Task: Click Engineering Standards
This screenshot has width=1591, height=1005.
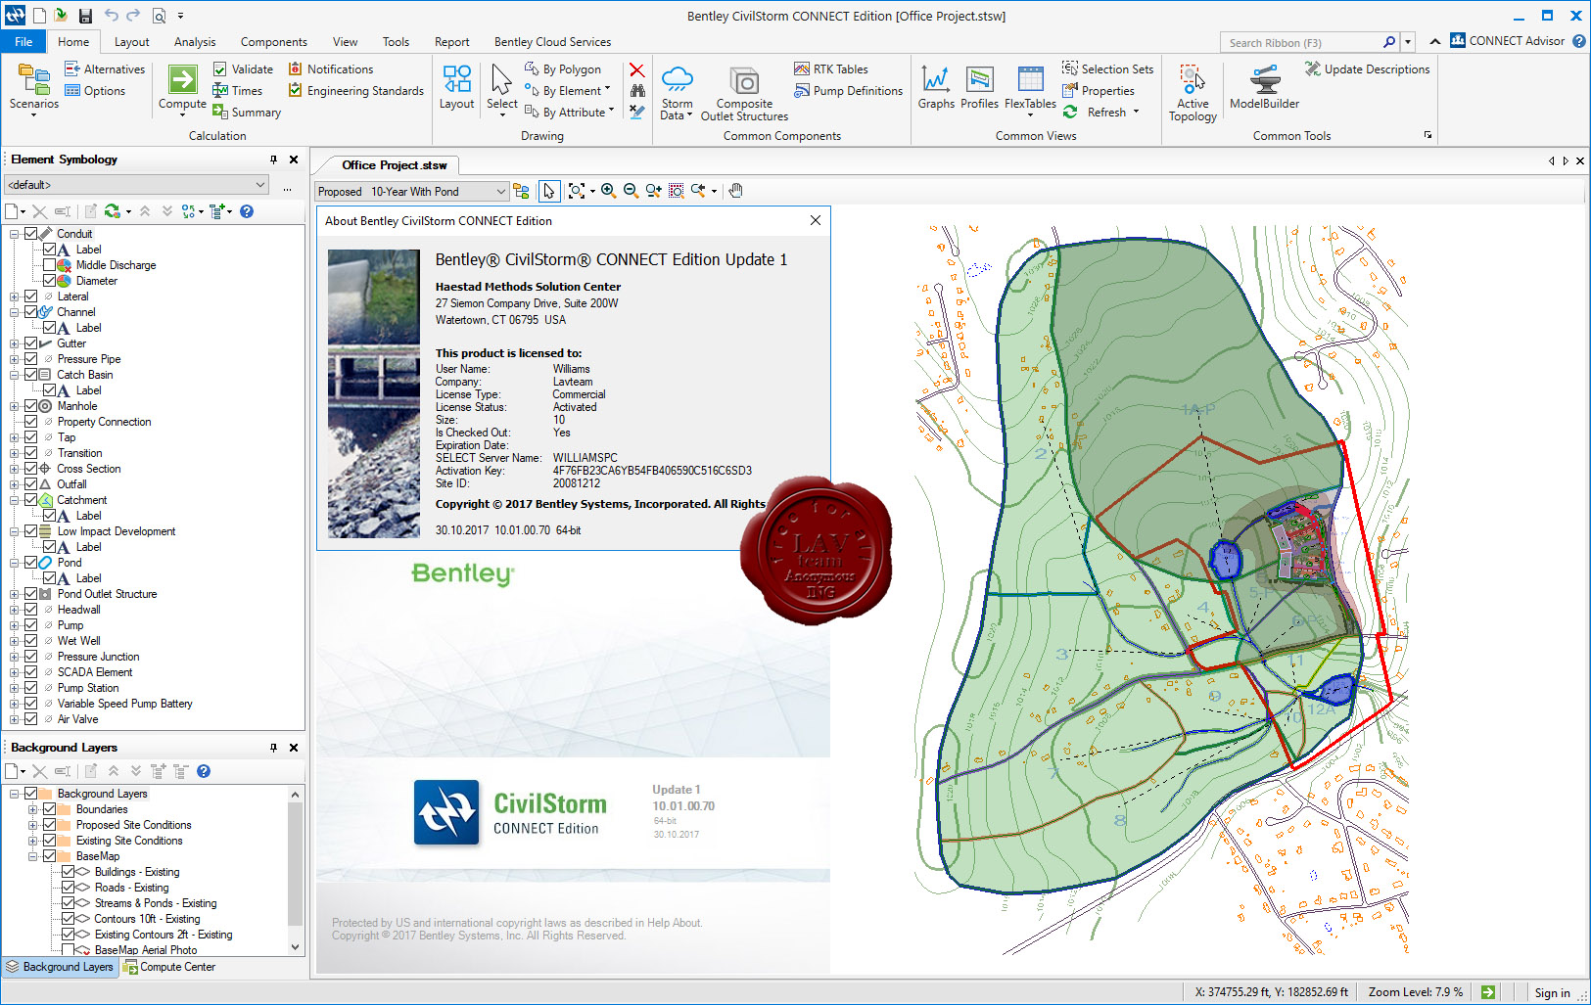Action: [x=356, y=91]
